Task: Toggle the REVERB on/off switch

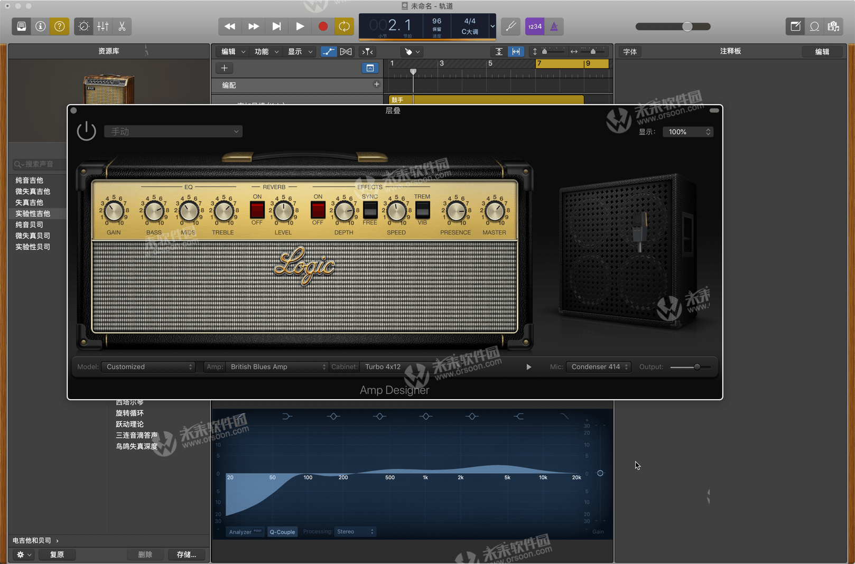Action: coord(257,210)
